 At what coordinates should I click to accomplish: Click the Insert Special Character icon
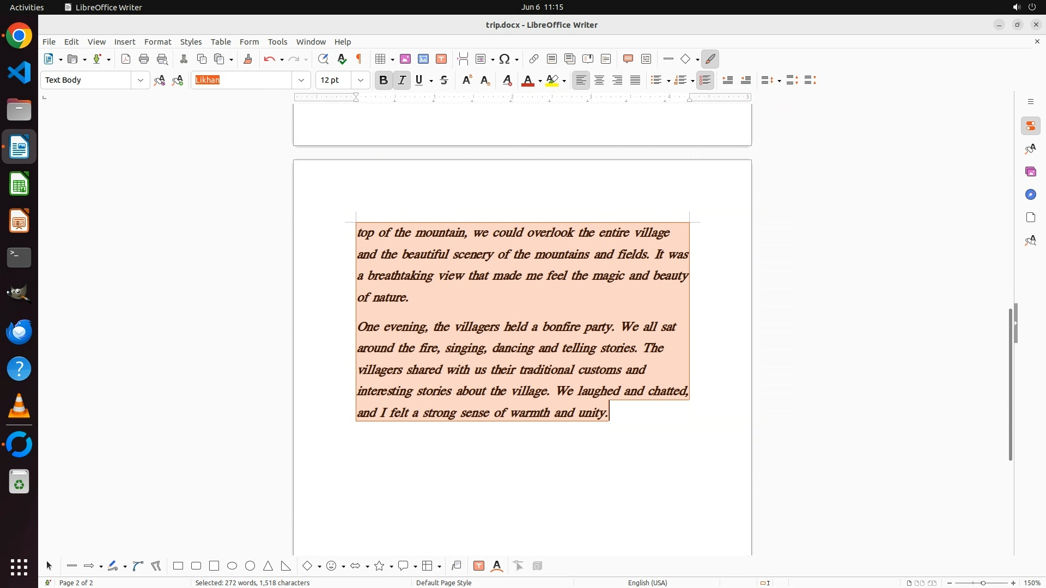(x=504, y=59)
